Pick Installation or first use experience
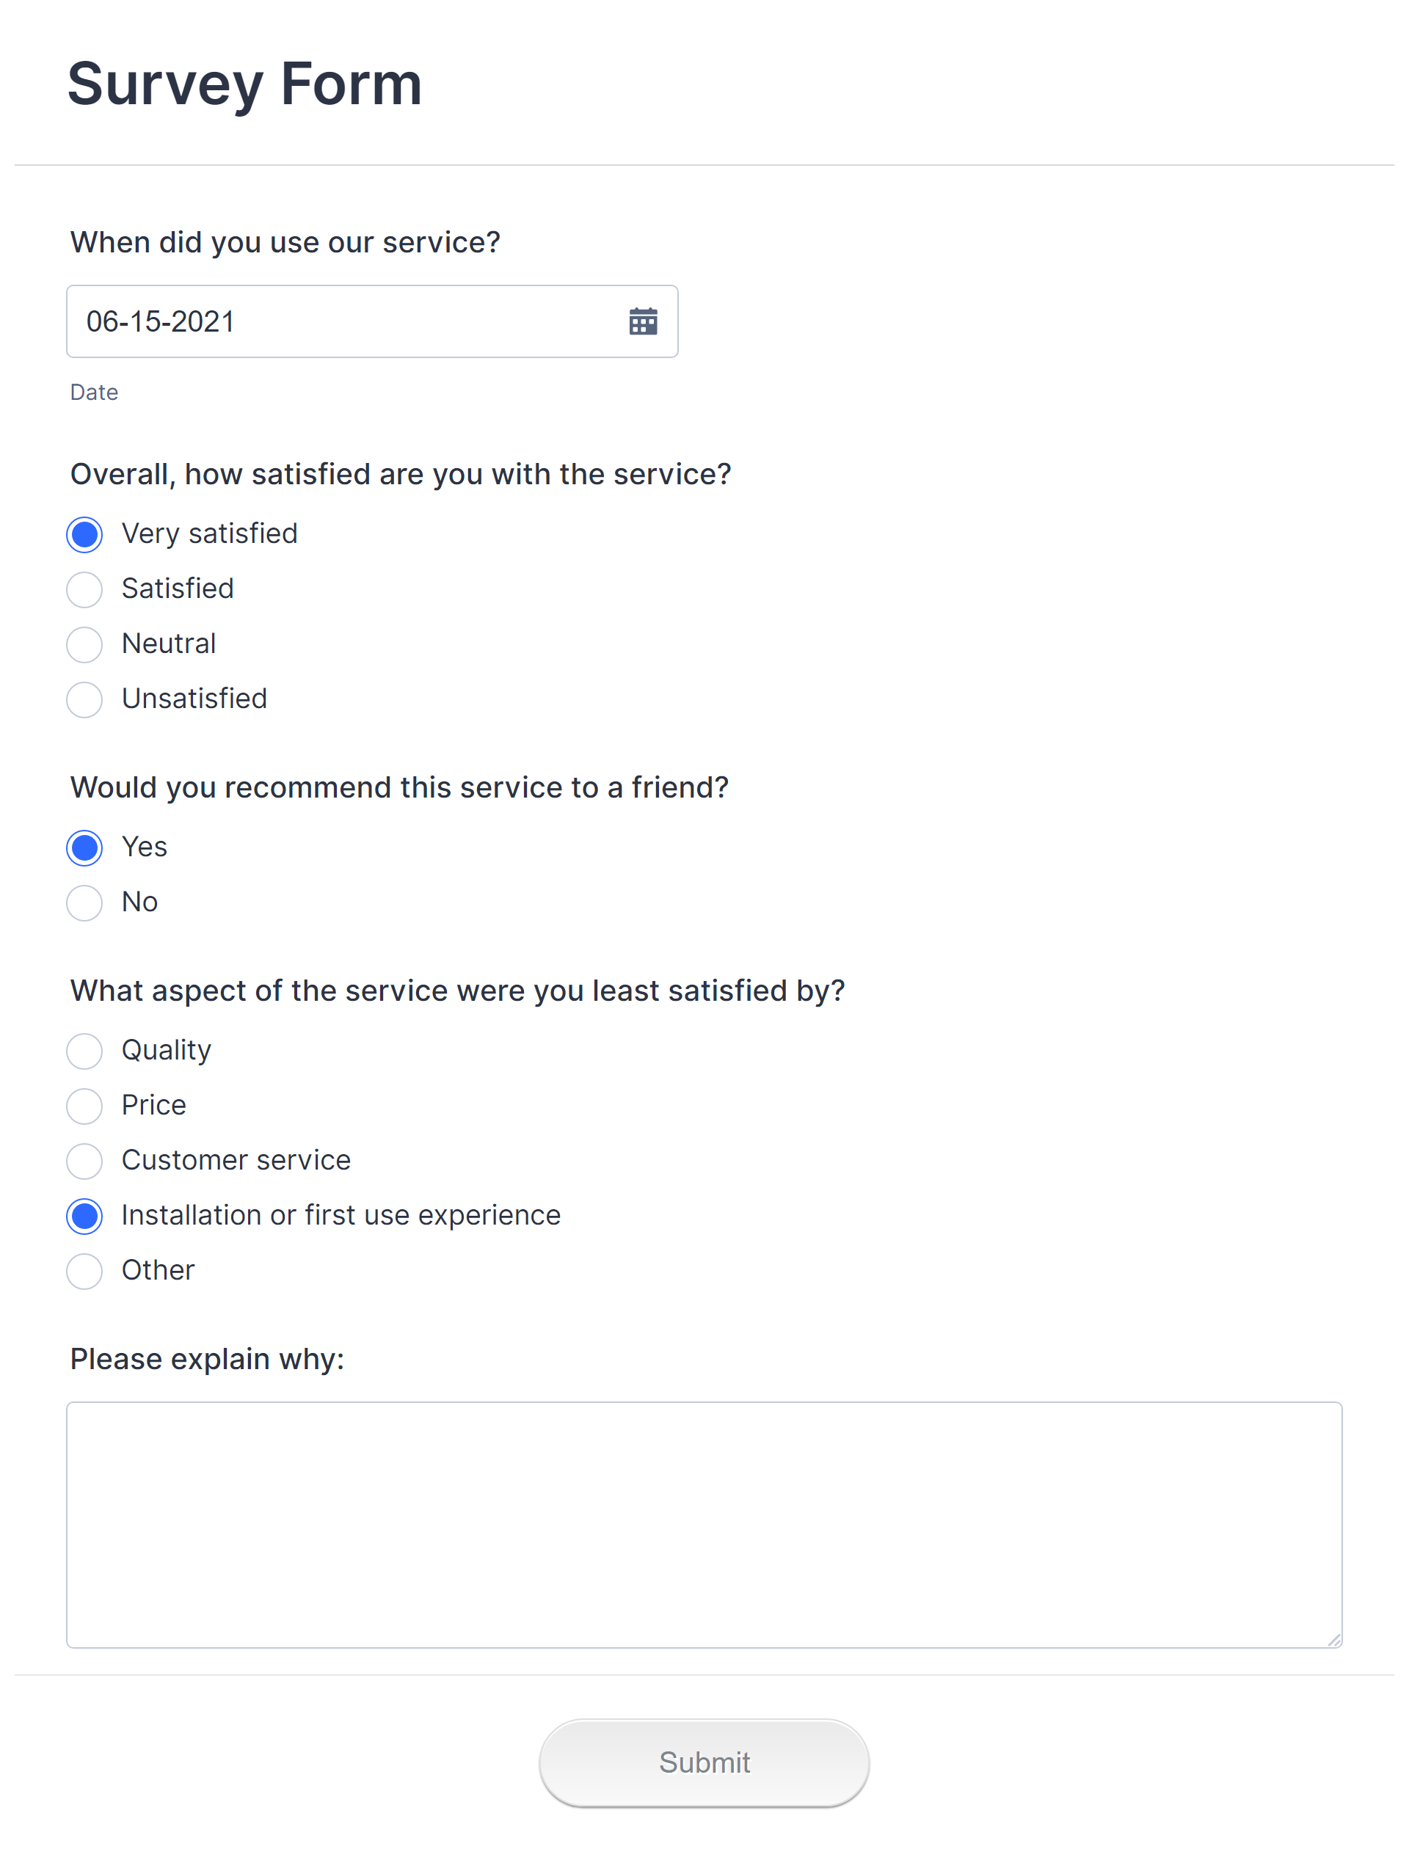The image size is (1409, 1860). click(x=85, y=1216)
